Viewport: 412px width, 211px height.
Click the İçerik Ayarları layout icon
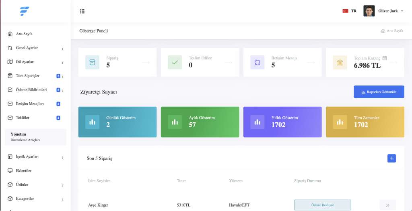pos(10,157)
